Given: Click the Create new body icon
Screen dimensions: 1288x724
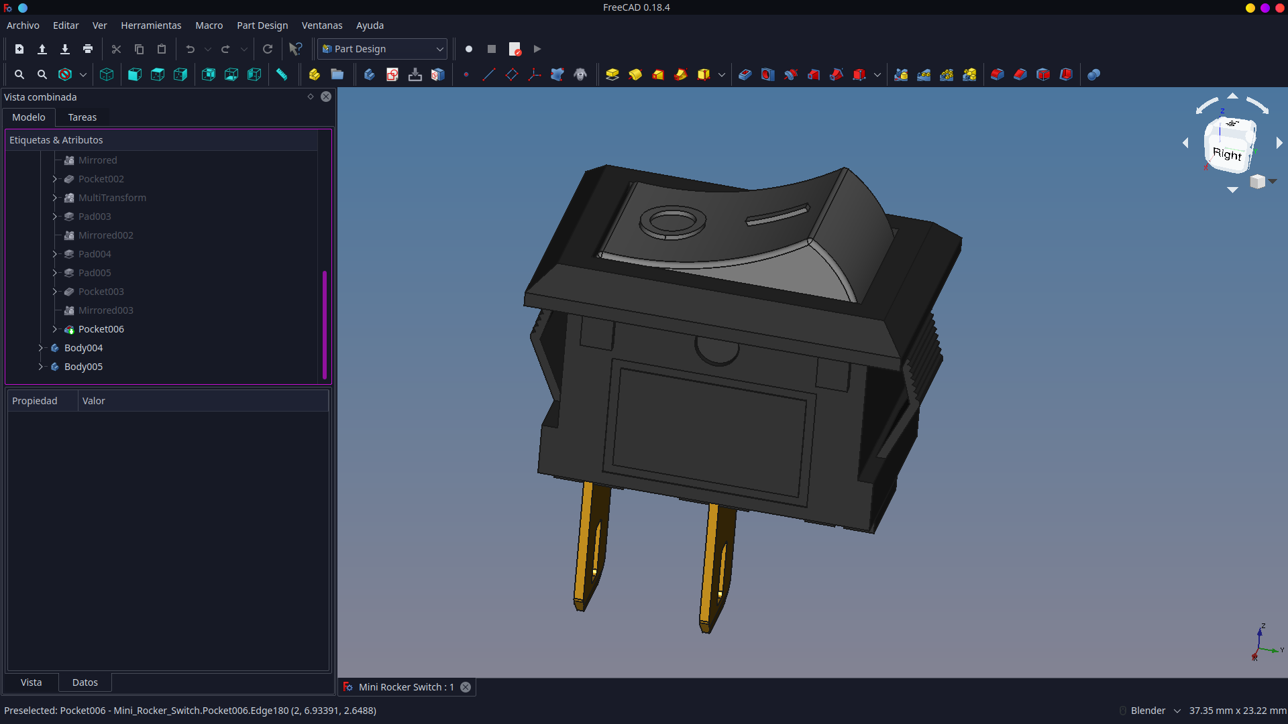Looking at the screenshot, I should tap(370, 74).
